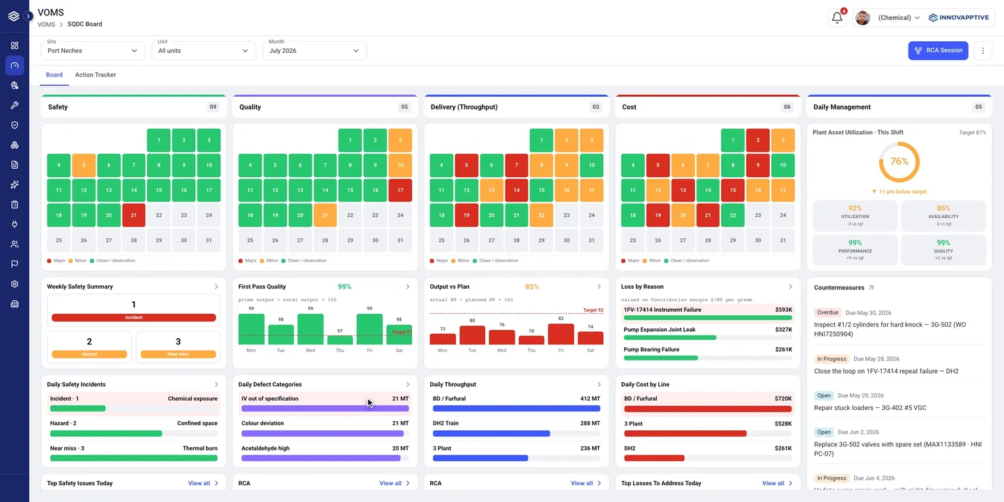Open the notifications bell
The height and width of the screenshot is (502, 1004).
tap(837, 17)
